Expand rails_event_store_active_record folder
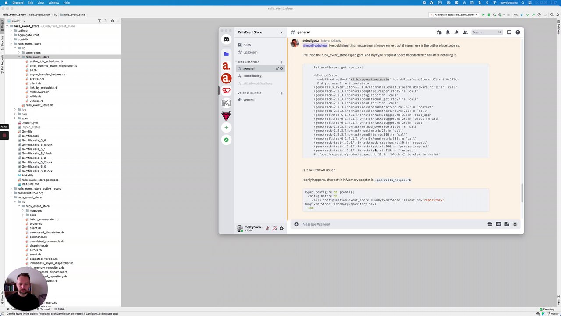The image size is (561, 316). coord(11,189)
